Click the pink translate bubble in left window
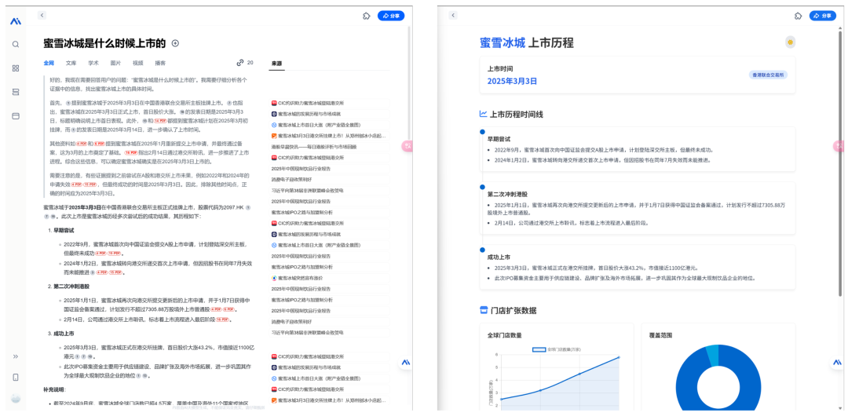Viewport: 848px width, 420px height. [408, 145]
